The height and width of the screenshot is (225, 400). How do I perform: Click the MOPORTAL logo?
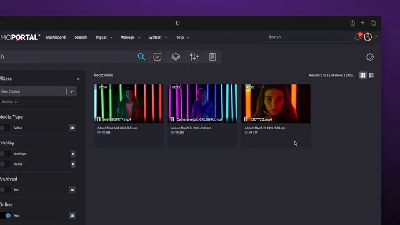pos(20,37)
